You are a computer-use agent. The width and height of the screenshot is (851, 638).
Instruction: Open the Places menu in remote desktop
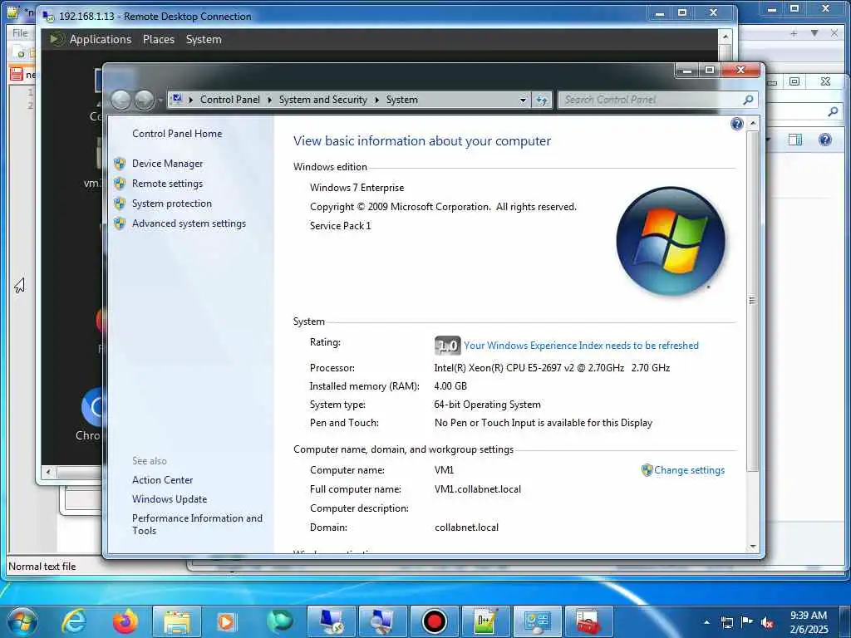point(159,40)
